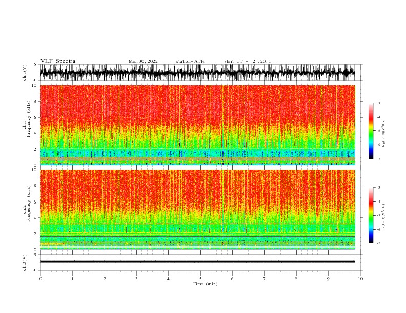Click the ch.1(V) axis tick "5"

click(x=36, y=64)
